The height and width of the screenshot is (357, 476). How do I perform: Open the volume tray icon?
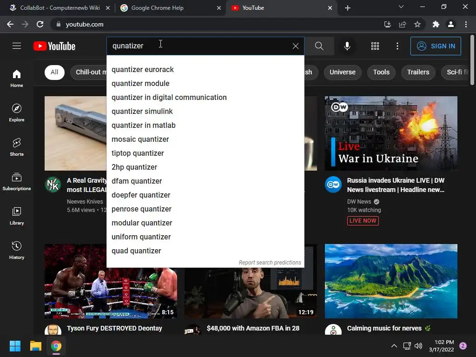[418, 346]
